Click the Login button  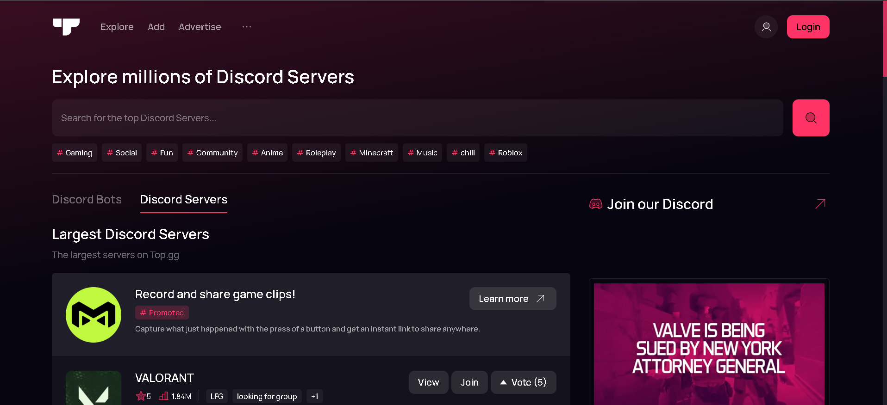[x=808, y=27]
